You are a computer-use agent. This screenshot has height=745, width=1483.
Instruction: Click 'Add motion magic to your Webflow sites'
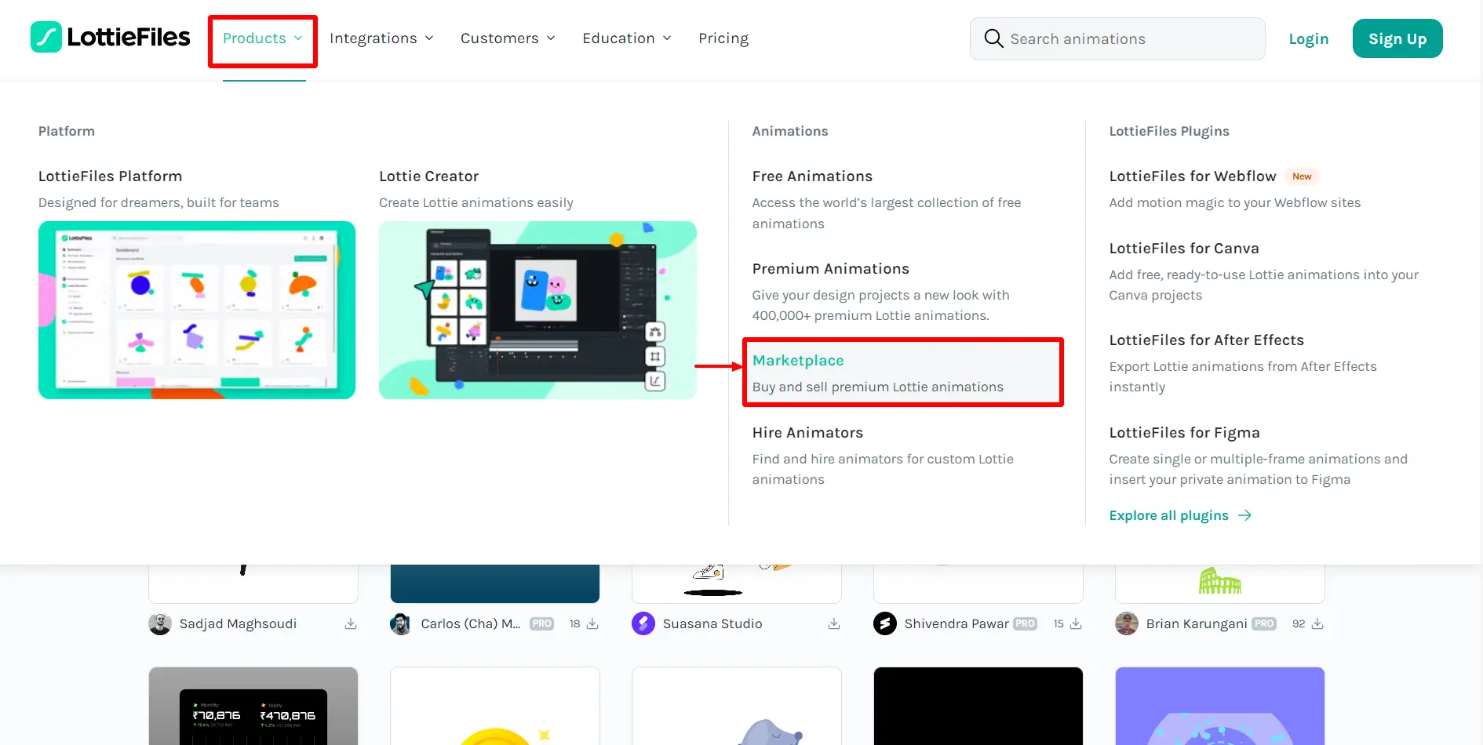pyautogui.click(x=1235, y=202)
